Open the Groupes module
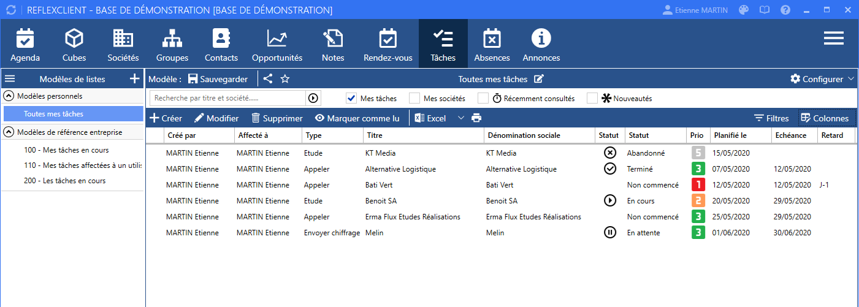Screen dimensions: 859x307 click(x=172, y=45)
